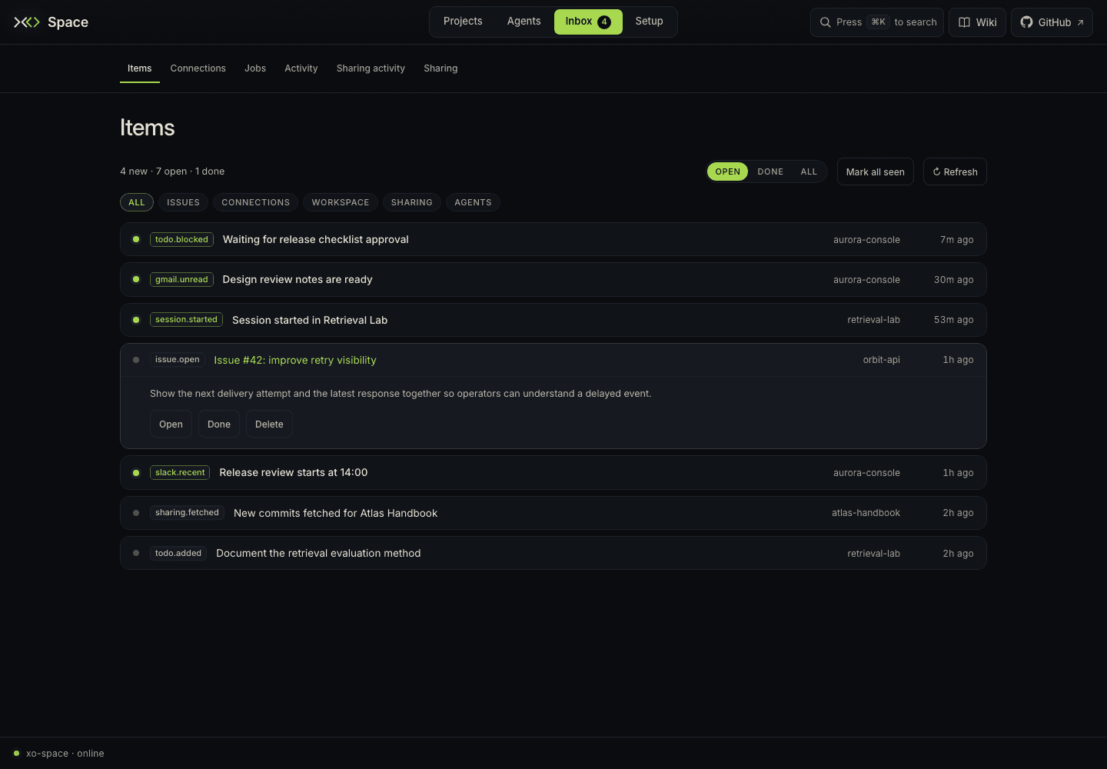Click the GitHub octocat icon
This screenshot has height=769, width=1107.
1026,22
